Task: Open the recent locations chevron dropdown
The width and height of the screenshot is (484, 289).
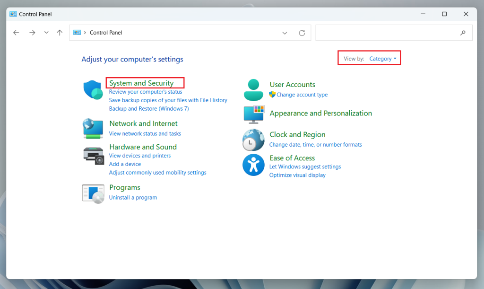Action: click(46, 32)
